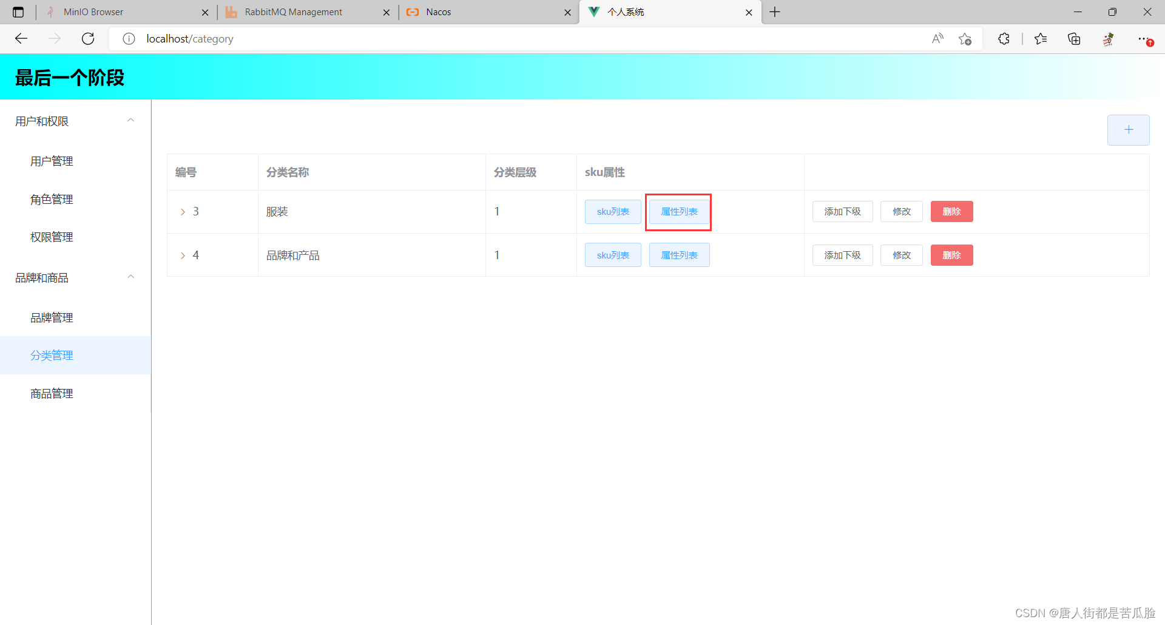Viewport: 1165px width, 625px height.
Task: Switch to the RabbitMQ Management tab
Action: pyautogui.click(x=306, y=12)
